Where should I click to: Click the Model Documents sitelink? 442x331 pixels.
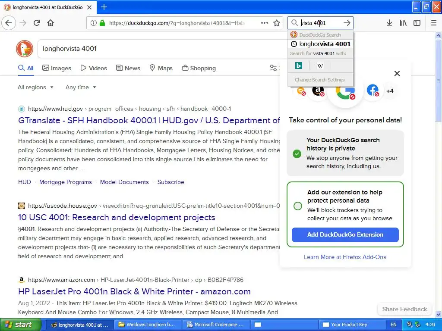point(124,182)
